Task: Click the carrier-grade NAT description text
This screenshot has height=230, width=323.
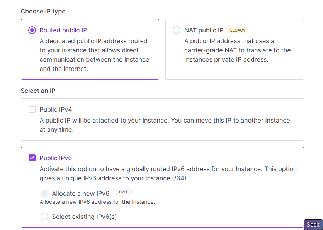Action: pyautogui.click(x=237, y=50)
